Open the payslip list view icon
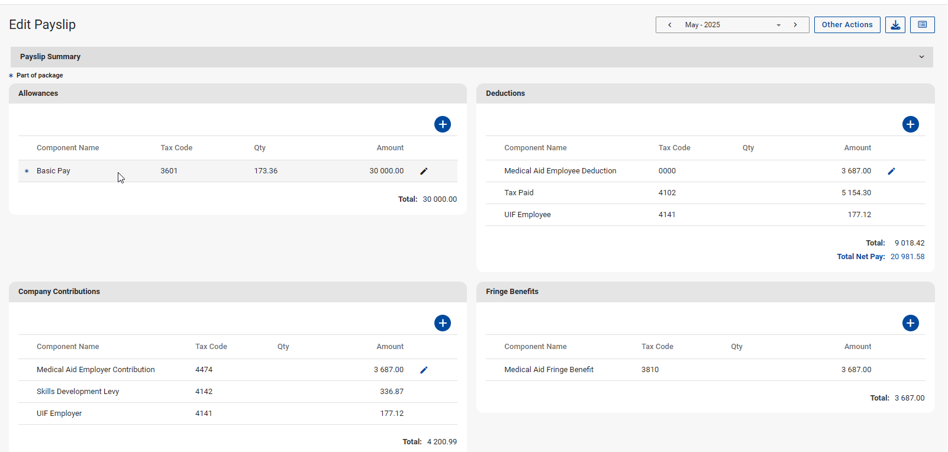The width and height of the screenshot is (948, 452). pyautogui.click(x=922, y=25)
